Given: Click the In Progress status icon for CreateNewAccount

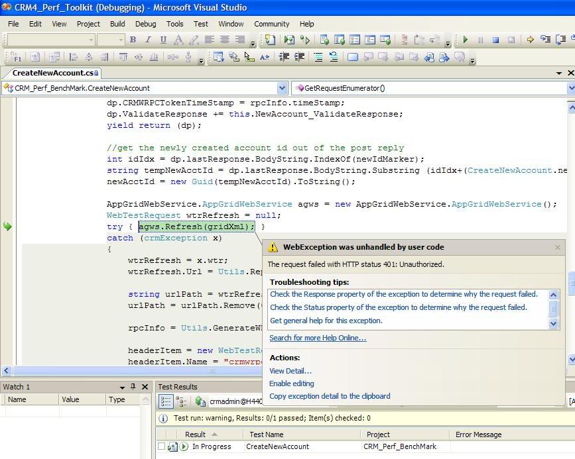Looking at the screenshot, I should 184,446.
